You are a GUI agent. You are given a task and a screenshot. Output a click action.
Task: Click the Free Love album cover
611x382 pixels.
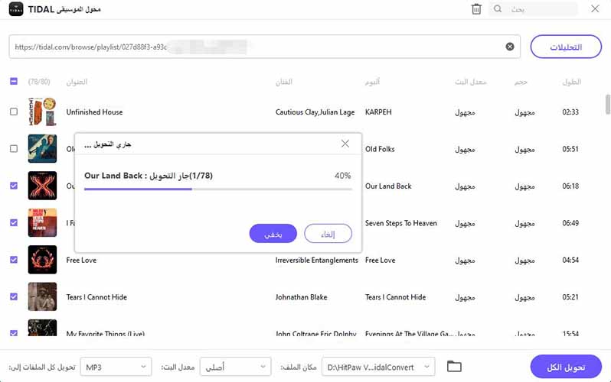pyautogui.click(x=42, y=260)
